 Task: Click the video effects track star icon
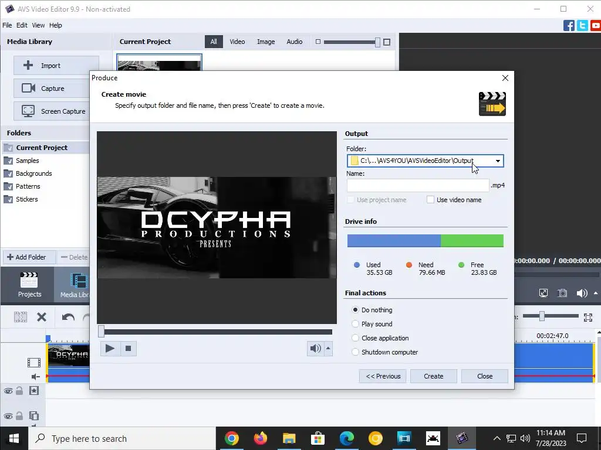coord(34,391)
